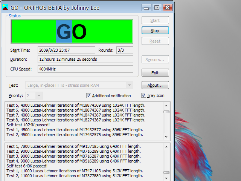Select the Test 1 M7471103 512K line
Viewport: 241px width, 181px height.
[x=75, y=171]
